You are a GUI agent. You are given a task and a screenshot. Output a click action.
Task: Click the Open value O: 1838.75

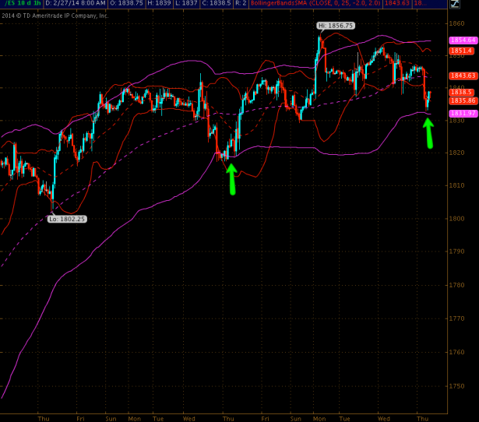[126, 3]
